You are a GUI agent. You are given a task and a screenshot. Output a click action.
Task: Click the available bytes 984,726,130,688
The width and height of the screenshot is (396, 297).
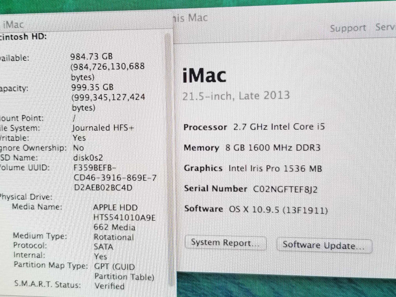[107, 71]
